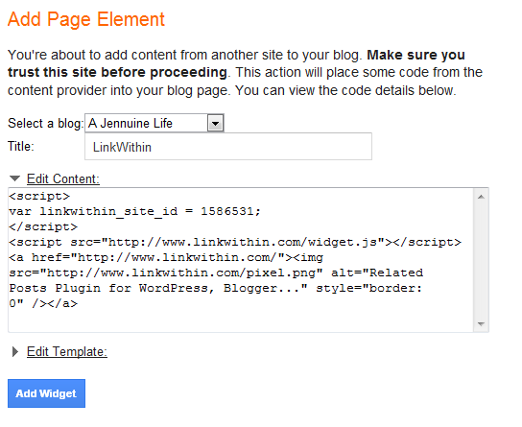Viewport: 522px width, 427px height.
Task: Click empty area below the code text
Action: 240,320
